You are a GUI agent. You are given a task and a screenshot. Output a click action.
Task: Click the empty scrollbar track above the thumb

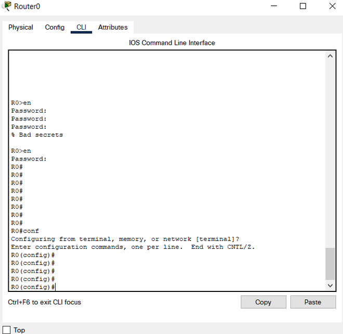[x=330, y=156]
